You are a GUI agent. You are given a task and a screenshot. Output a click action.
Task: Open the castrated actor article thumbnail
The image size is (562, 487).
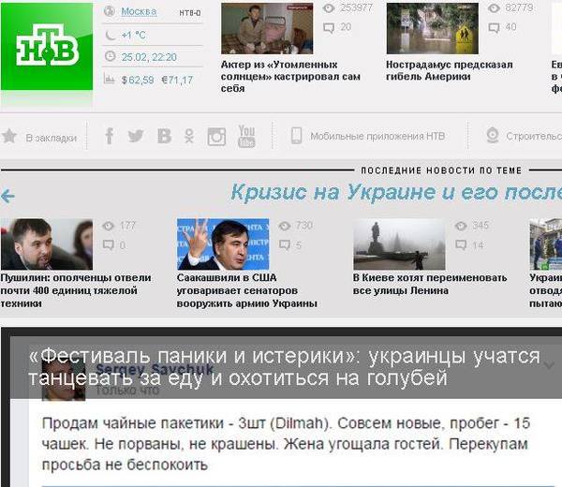267,29
